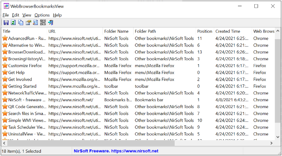282x156 pixels.
Task: Click the https://www.nirsoft.net/ URL cell
Action: [x=71, y=100]
